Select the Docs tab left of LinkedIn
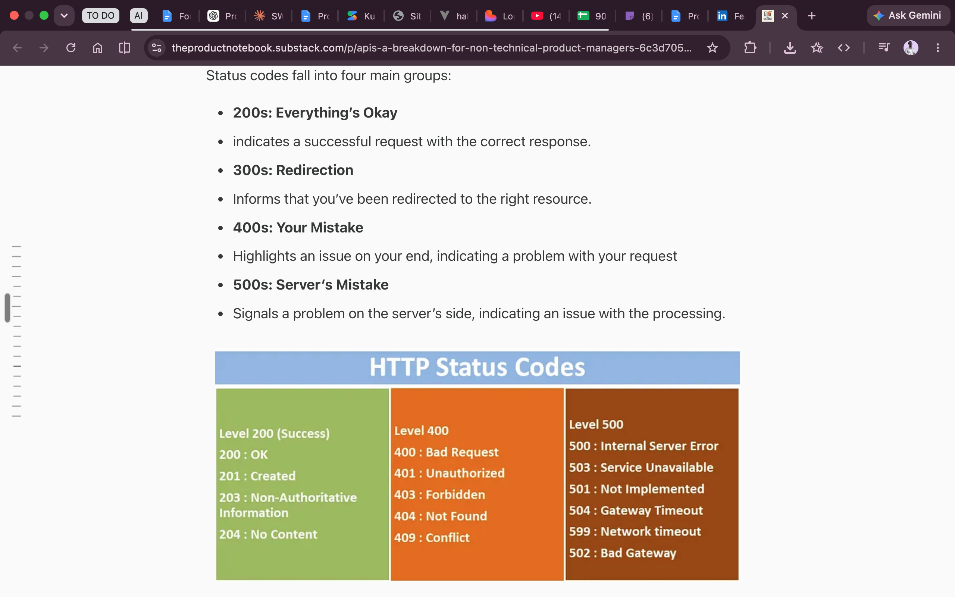The height and width of the screenshot is (597, 955). point(685,16)
